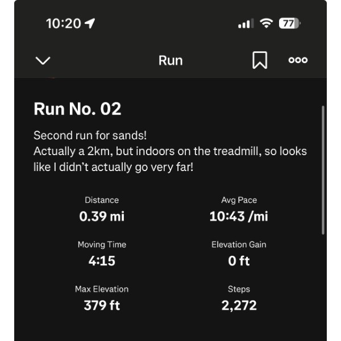This screenshot has width=341, height=341.
Task: Collapse the run view with down chevron
Action: 43,60
